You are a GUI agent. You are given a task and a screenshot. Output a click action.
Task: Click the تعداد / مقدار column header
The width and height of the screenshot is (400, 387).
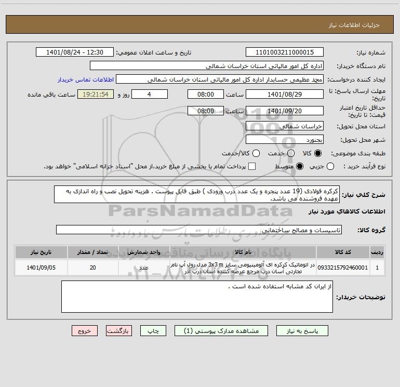tap(93, 252)
